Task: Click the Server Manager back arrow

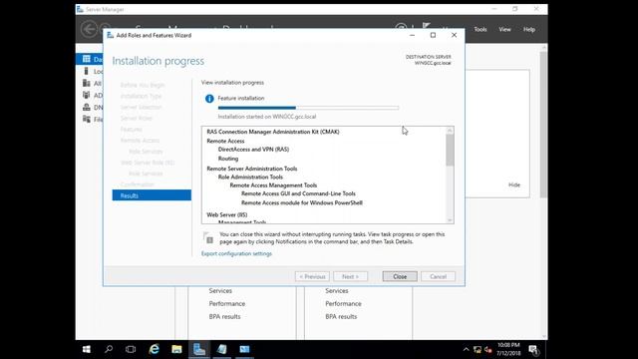Action: pos(89,29)
